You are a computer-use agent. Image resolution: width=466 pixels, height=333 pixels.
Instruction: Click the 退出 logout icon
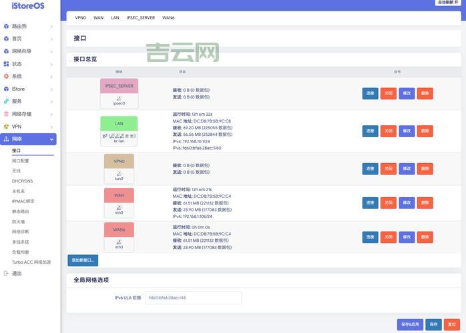(6, 274)
